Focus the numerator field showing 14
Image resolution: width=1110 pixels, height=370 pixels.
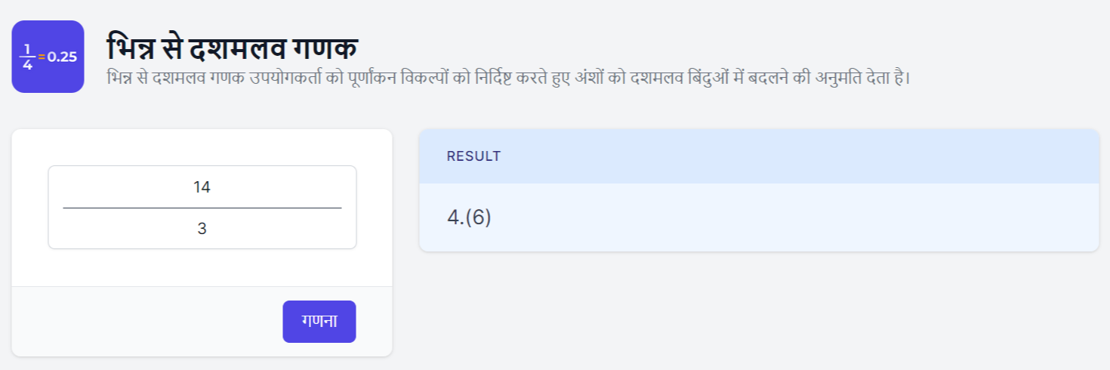pos(202,187)
